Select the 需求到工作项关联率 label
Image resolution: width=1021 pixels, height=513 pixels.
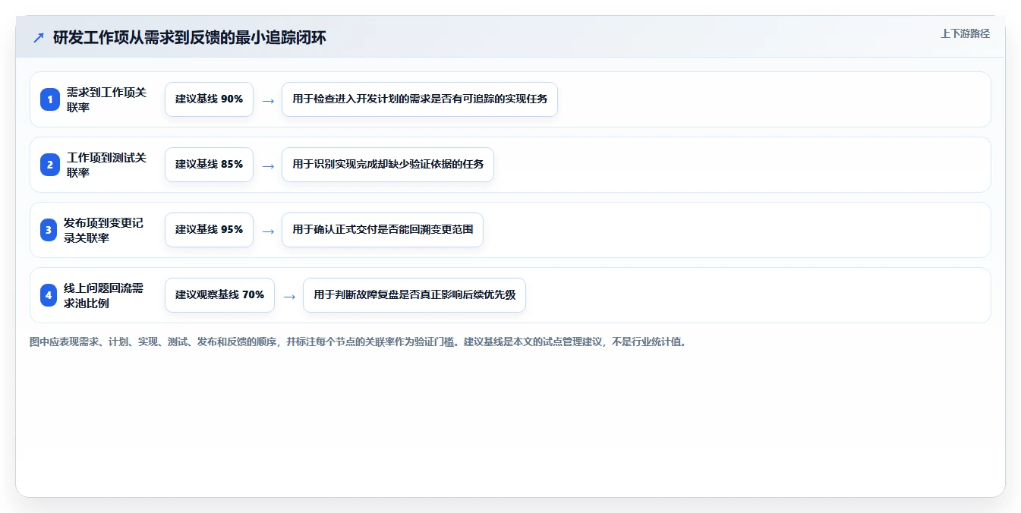[x=106, y=99]
